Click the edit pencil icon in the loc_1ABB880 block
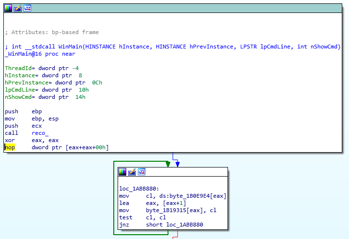 pos(132,172)
